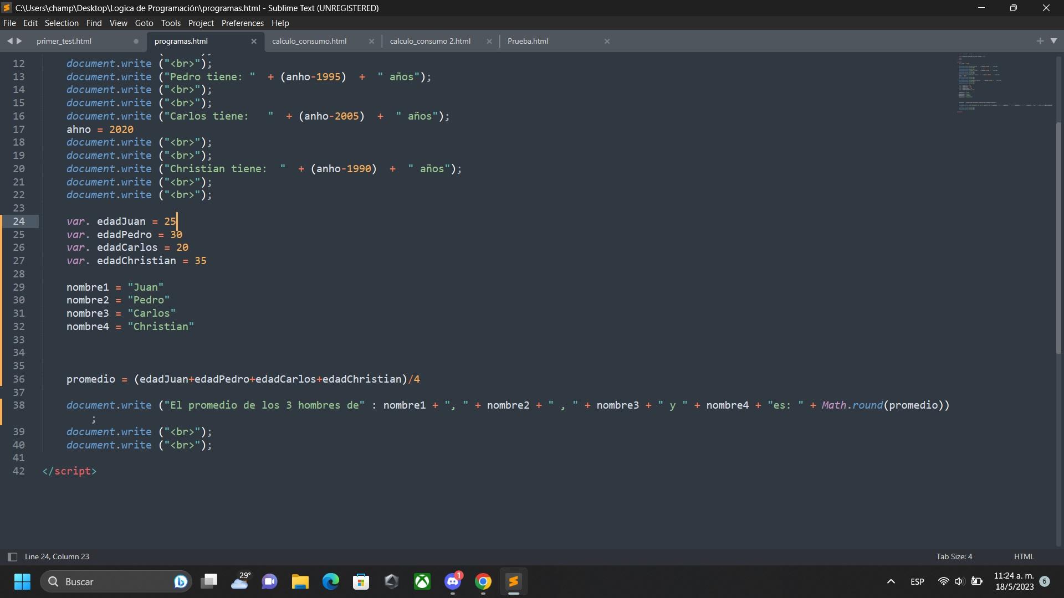
Task: Open the Windows Start menu
Action: (22, 581)
